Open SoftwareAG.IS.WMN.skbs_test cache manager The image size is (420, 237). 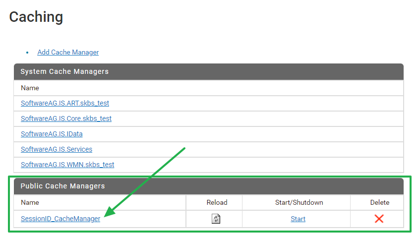pos(67,165)
